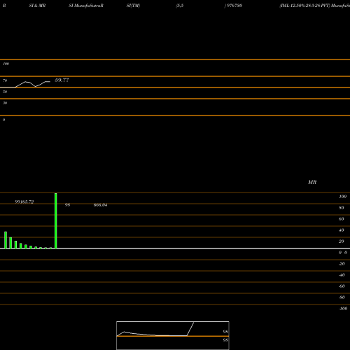350x350 pixels.
Task: Click the RSI value label 59.77
Action: click(62, 80)
